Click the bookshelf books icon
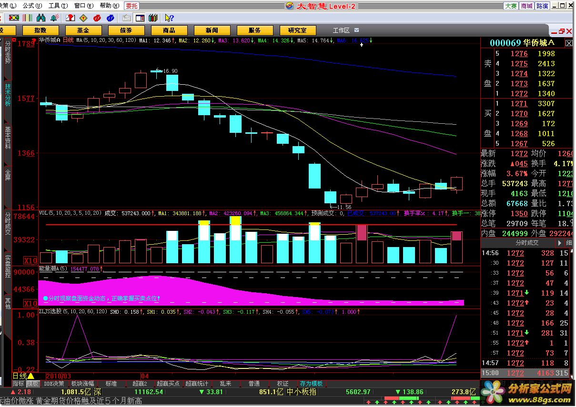 pyautogui.click(x=153, y=18)
